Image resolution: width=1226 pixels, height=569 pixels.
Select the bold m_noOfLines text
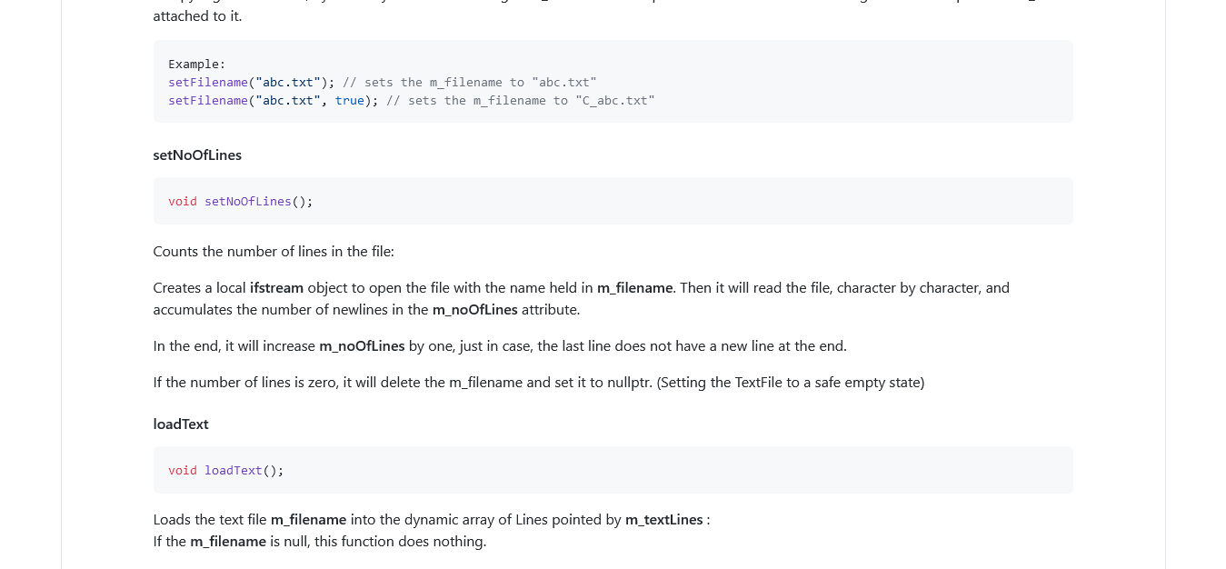tap(362, 345)
